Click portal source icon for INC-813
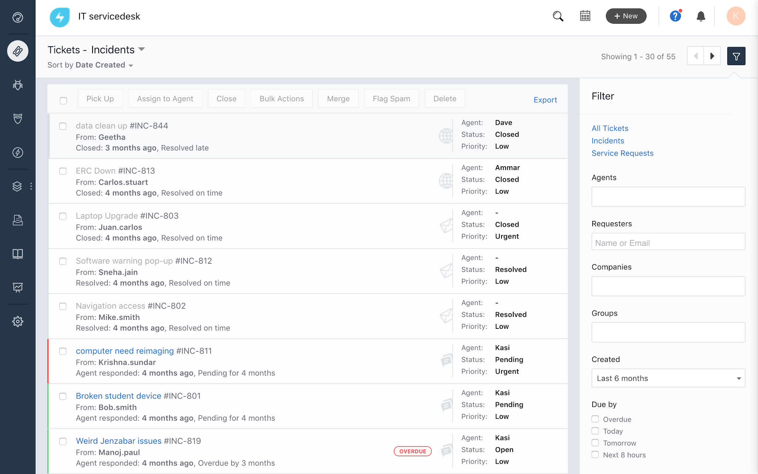The image size is (758, 474). (x=446, y=181)
